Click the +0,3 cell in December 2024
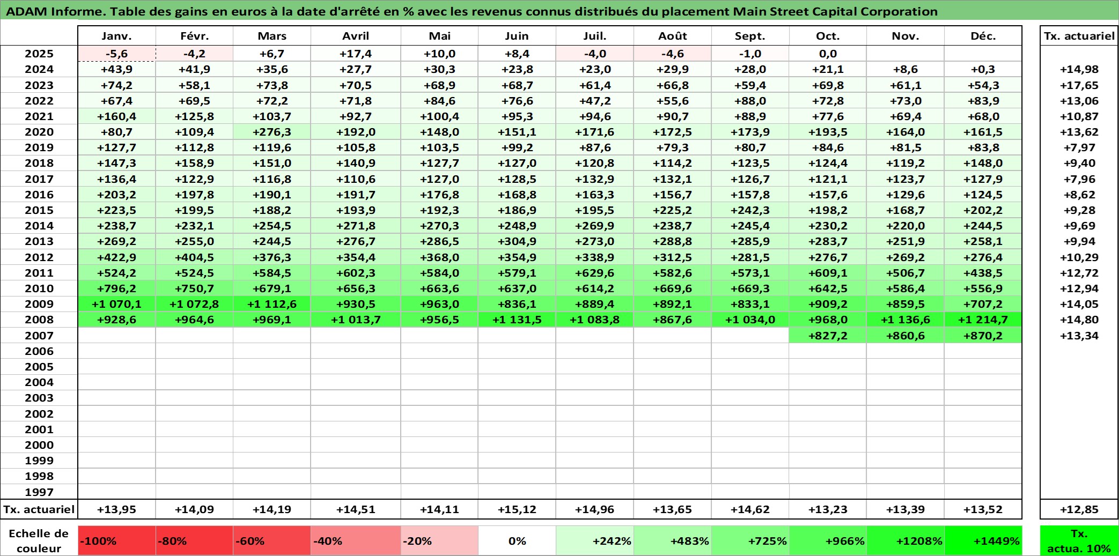Viewport: 1119px width, 556px height. (983, 69)
